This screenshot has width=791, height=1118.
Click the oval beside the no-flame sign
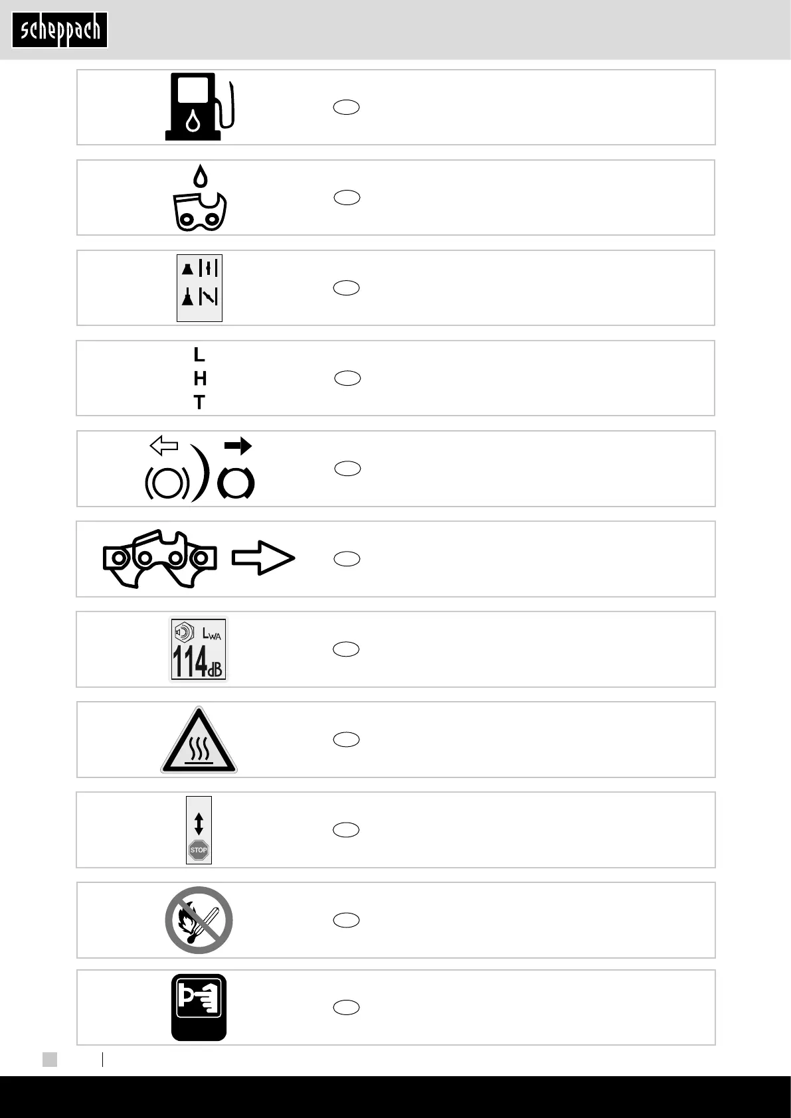pos(346,920)
